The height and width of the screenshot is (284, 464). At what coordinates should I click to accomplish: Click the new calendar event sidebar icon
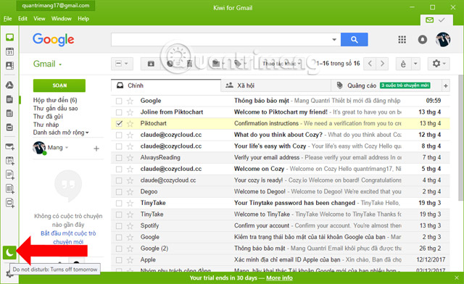(x=9, y=161)
